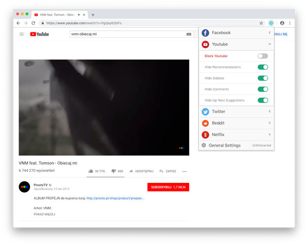Click the video player frame
Image resolution: width=308 pixels, height=245 pixels.
click(x=104, y=107)
